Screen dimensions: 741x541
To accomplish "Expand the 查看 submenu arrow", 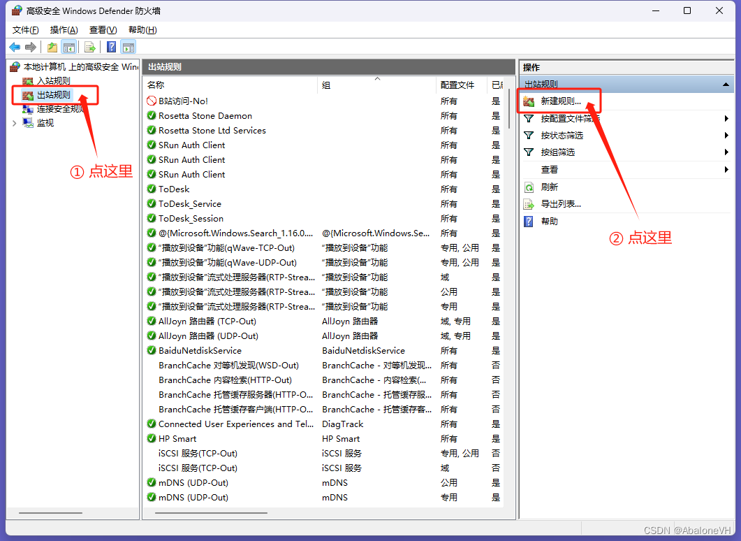I will [x=726, y=169].
